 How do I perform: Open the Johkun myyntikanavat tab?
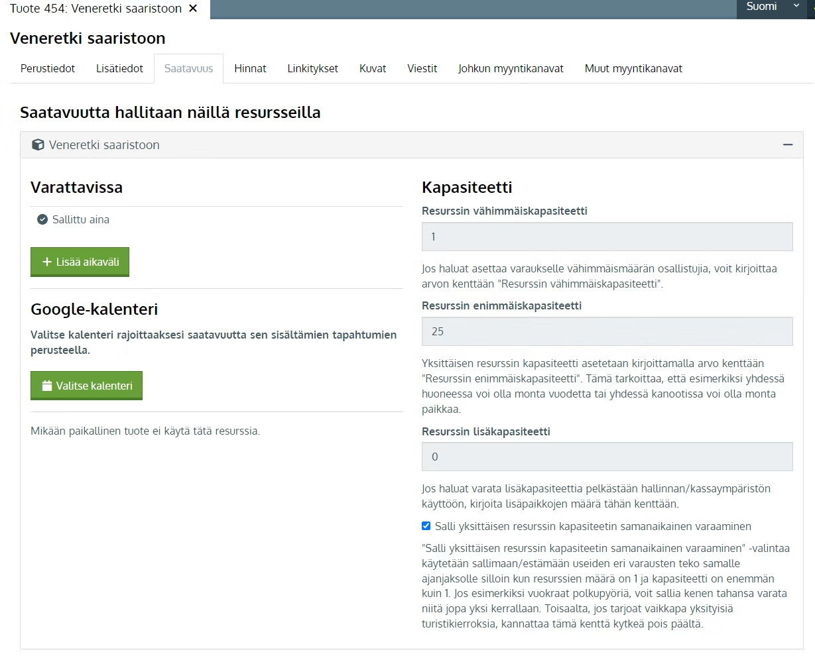(x=511, y=68)
